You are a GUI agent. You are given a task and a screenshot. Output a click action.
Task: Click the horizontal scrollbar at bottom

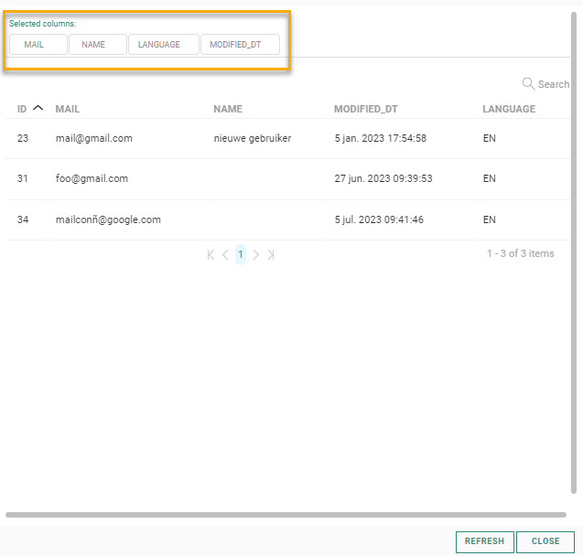pos(286,515)
